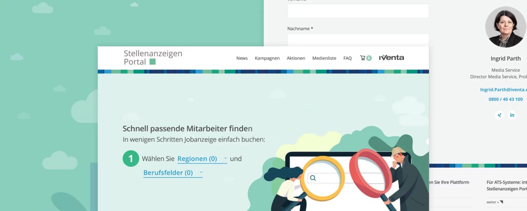Screen dimensions: 527x211
Task: Open the shopping cart icon
Action: pyautogui.click(x=363, y=58)
